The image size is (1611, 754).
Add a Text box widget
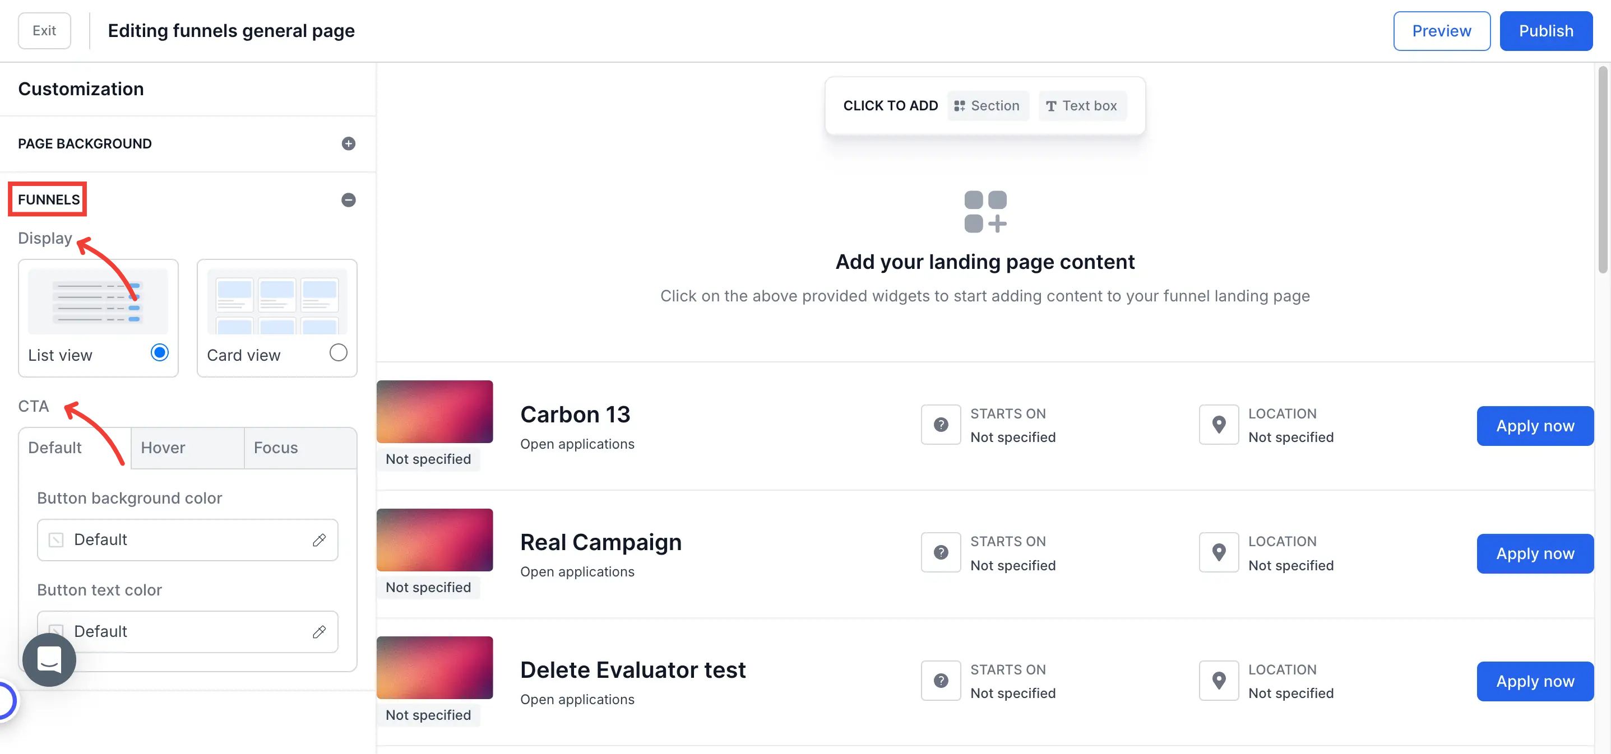[x=1082, y=106]
